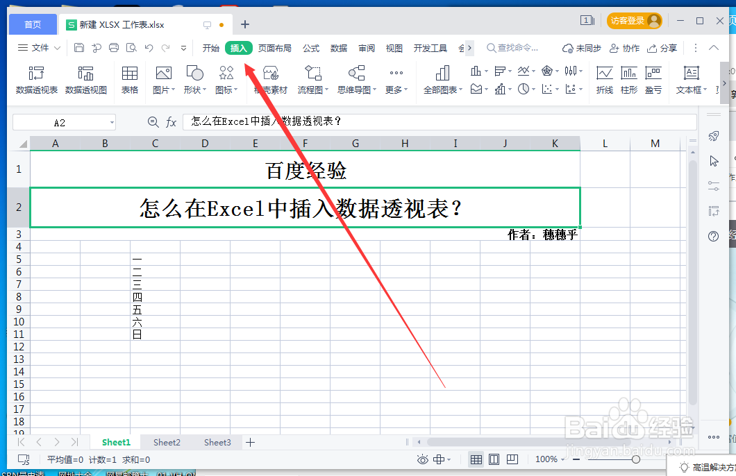This screenshot has width=736, height=476.
Task: Switch to the 开始 ribbon tab
Action: pos(210,48)
